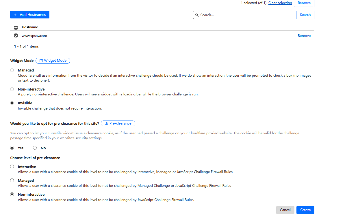Image resolution: width=345 pixels, height=224 pixels.
Task: Click the search magnifier icon
Action: 197,15
